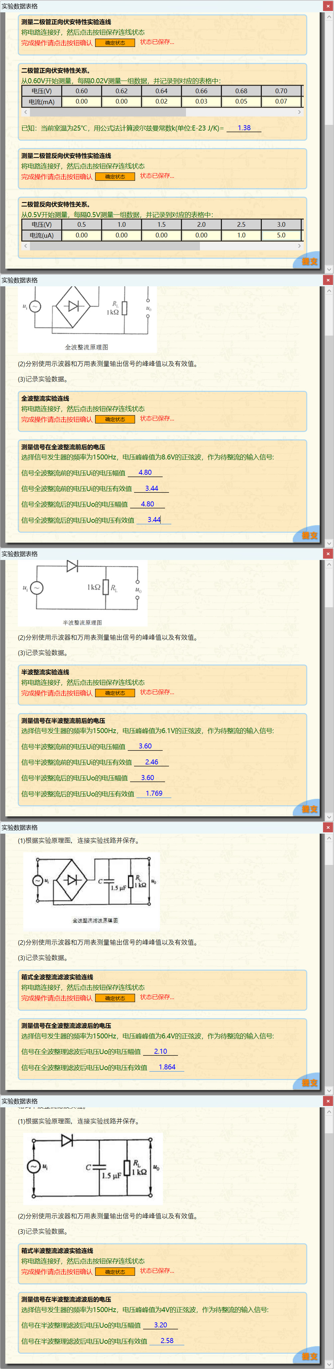334x1369 pixels.
Task: Confirm state in 全波整流实验连线 section
Action: 115,419
